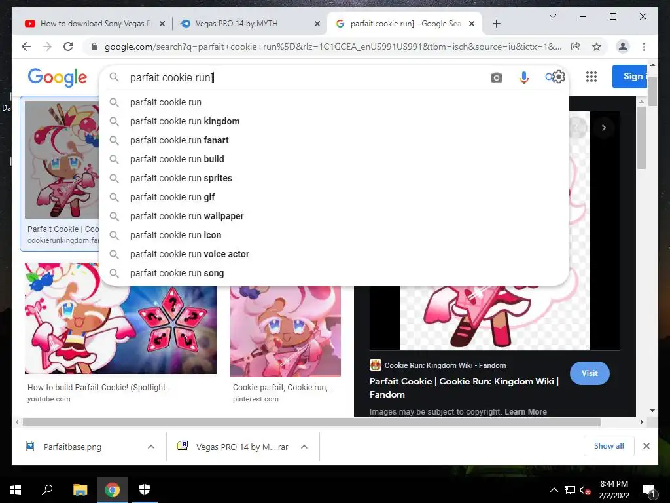Open Google settings gear icon
The width and height of the screenshot is (670, 503).
click(559, 77)
